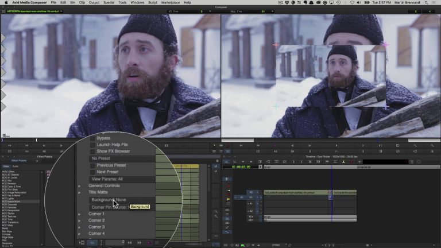Click the magenta corner pin handle at top right
The height and width of the screenshot is (248, 441).
pos(385,44)
